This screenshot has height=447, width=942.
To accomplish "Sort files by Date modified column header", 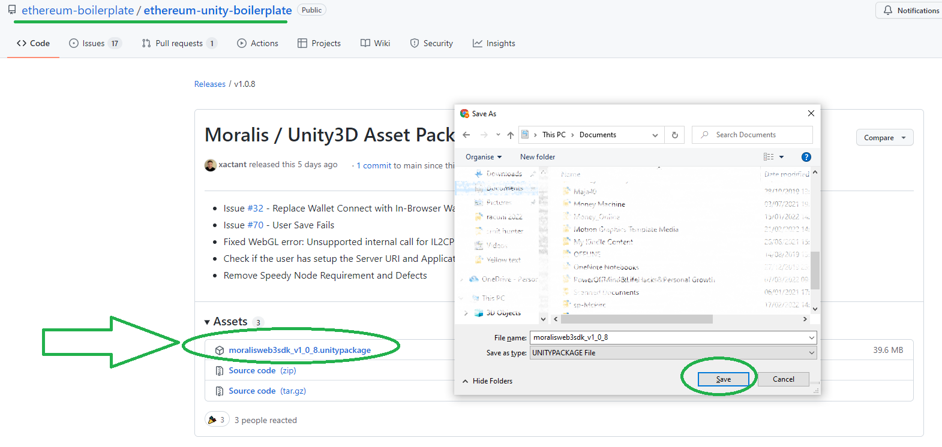I will pos(787,174).
